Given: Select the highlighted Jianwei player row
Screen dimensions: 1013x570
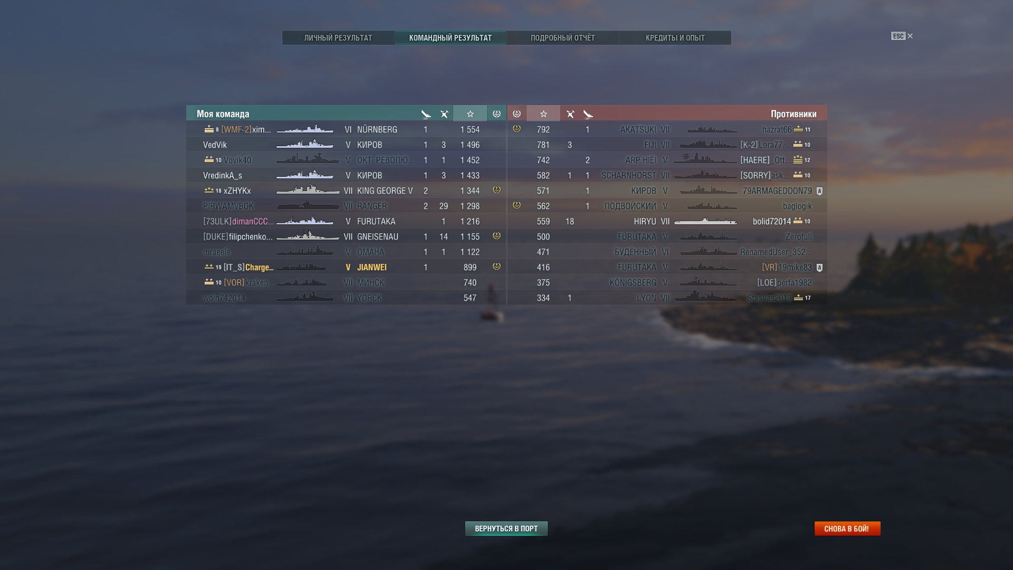Looking at the screenshot, I should point(346,267).
